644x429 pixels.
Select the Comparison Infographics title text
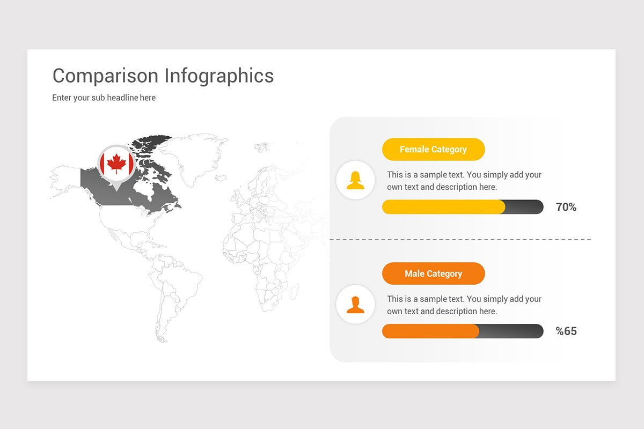(x=163, y=76)
